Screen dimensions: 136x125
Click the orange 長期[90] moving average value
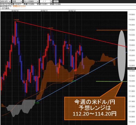tap(19, 6)
